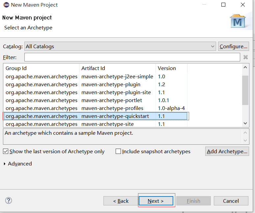Click the Eclipse icon in the title bar
This screenshot has height=213, width=255.
pyautogui.click(x=6, y=5)
